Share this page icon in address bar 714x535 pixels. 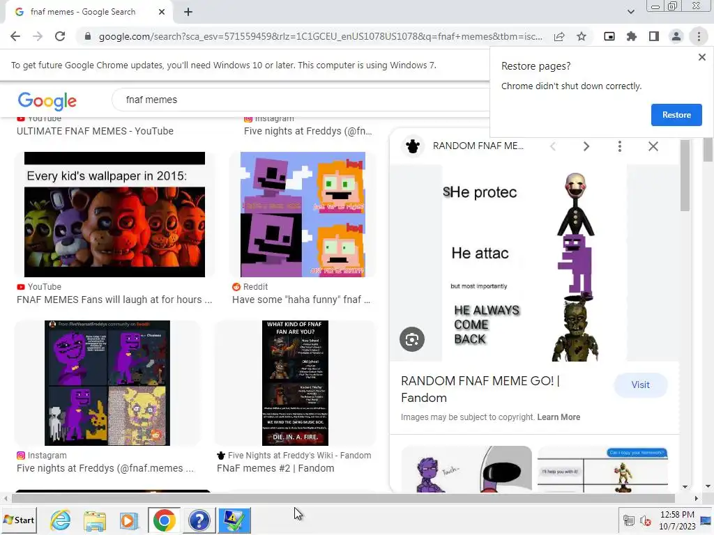pyautogui.click(x=559, y=36)
